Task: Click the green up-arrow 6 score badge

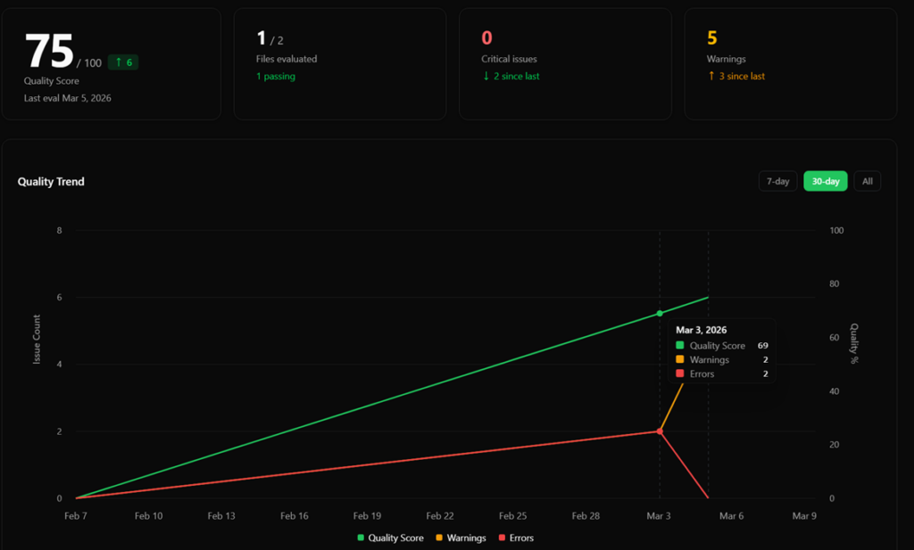Action: click(x=123, y=62)
